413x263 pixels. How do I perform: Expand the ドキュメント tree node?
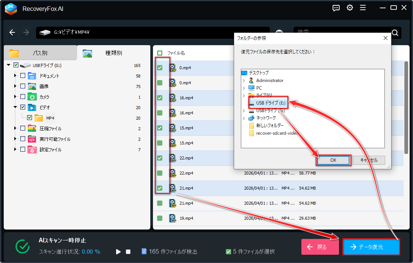click(x=15, y=76)
